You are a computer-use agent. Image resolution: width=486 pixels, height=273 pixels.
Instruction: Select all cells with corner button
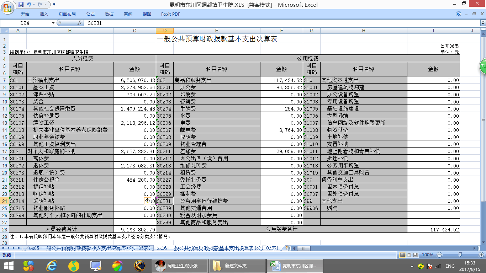coord(4,31)
